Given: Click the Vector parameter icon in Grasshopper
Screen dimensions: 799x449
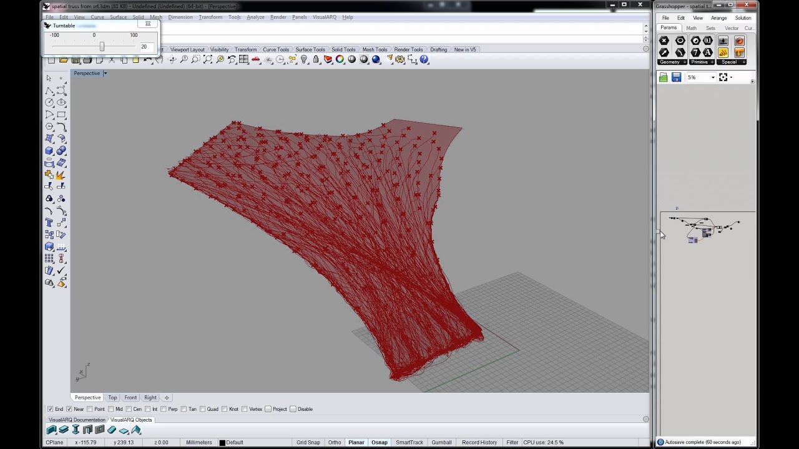Looking at the screenshot, I should pyautogui.click(x=664, y=52).
